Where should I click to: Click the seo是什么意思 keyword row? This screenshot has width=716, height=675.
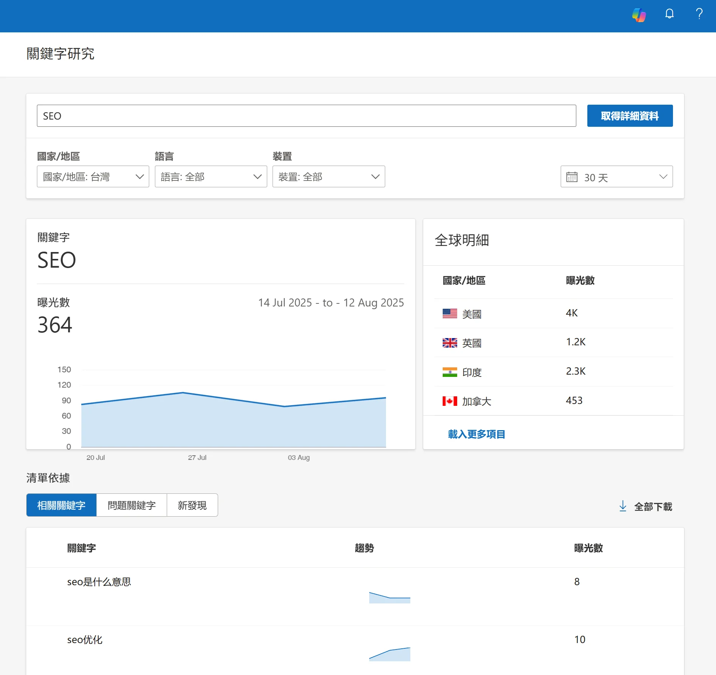pos(99,582)
